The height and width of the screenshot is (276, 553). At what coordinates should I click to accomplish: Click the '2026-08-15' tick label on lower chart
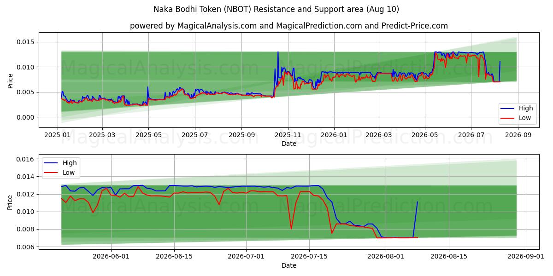449,257
